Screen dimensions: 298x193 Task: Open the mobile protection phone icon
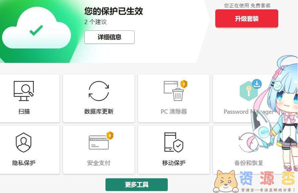[x=174, y=142]
